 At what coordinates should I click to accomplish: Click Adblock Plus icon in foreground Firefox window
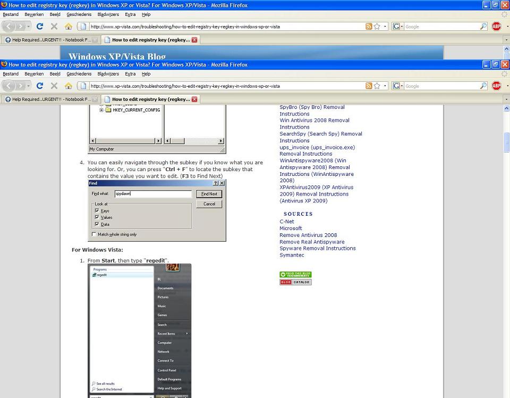pos(496,86)
